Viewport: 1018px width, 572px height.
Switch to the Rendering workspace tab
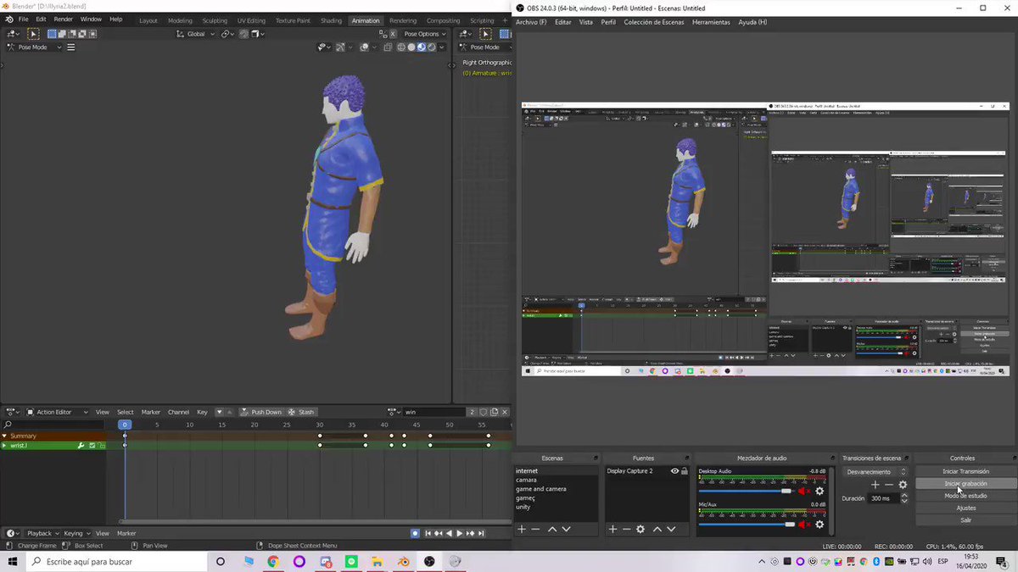tap(403, 20)
